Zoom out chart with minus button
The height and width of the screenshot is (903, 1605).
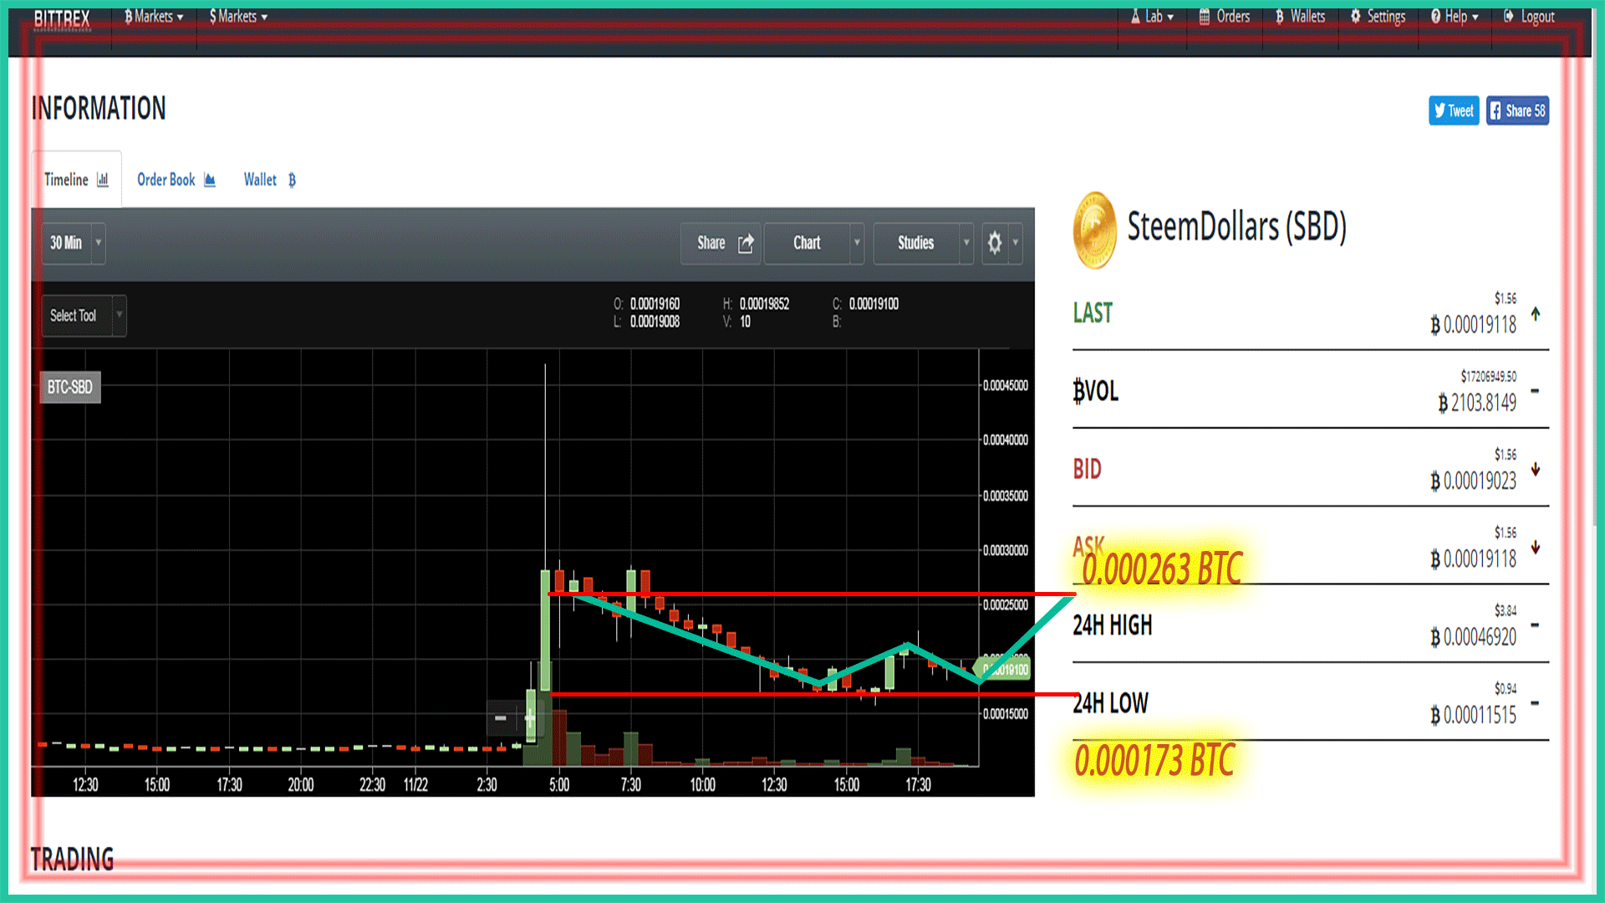(501, 717)
